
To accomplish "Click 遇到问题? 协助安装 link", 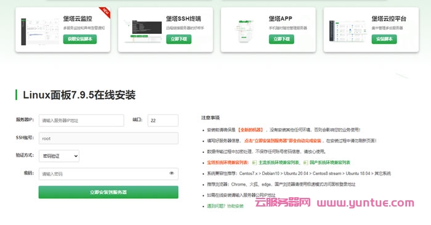I will click(225, 206).
